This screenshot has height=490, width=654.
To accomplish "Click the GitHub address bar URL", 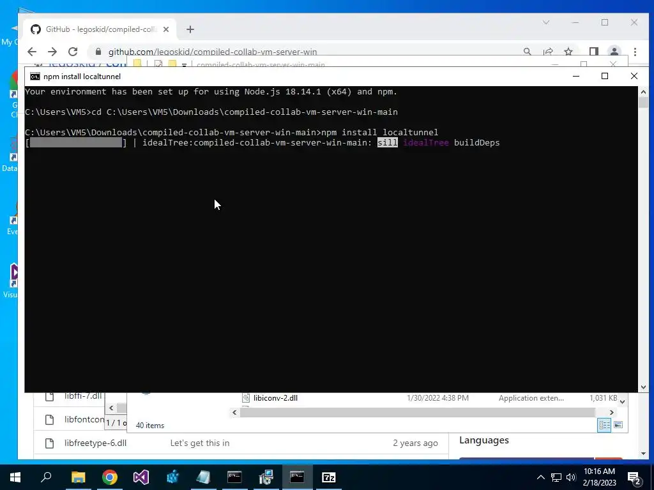I will pos(213,52).
